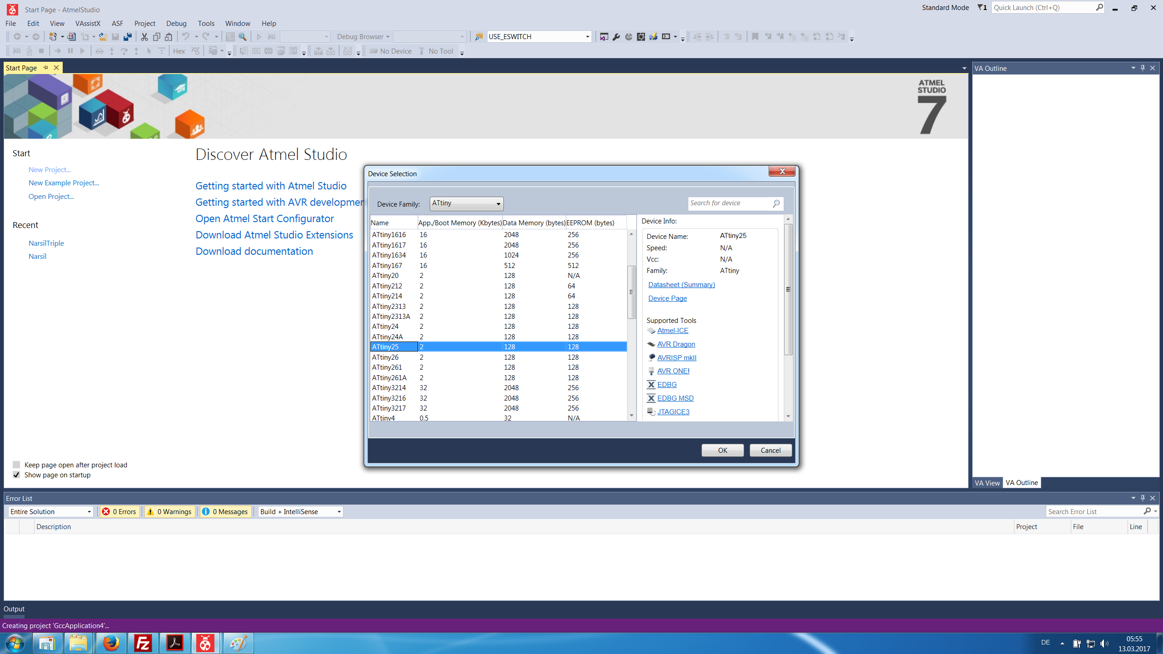Toggle Hex display button

click(179, 51)
